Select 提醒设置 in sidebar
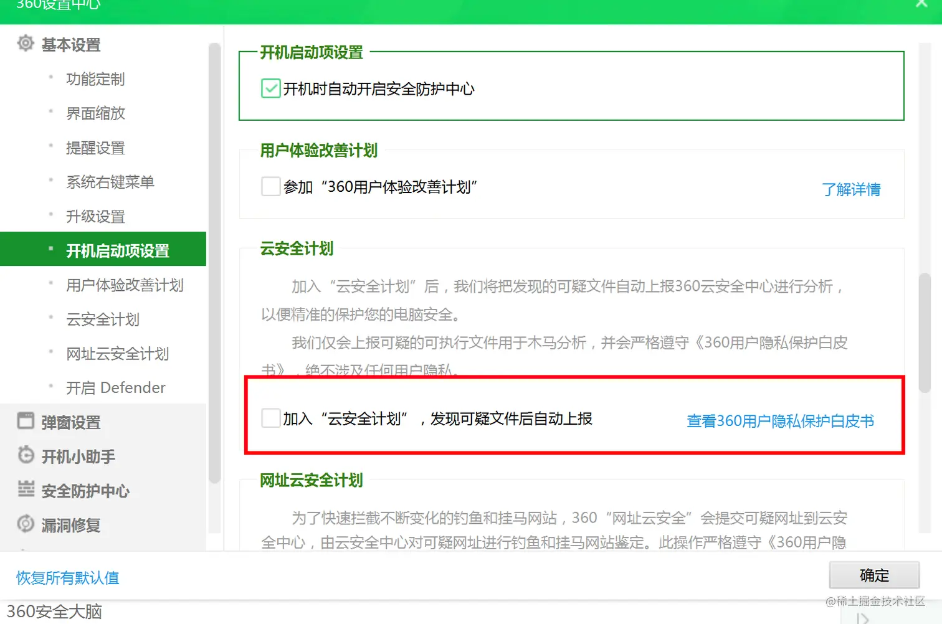The height and width of the screenshot is (624, 942). point(95,148)
